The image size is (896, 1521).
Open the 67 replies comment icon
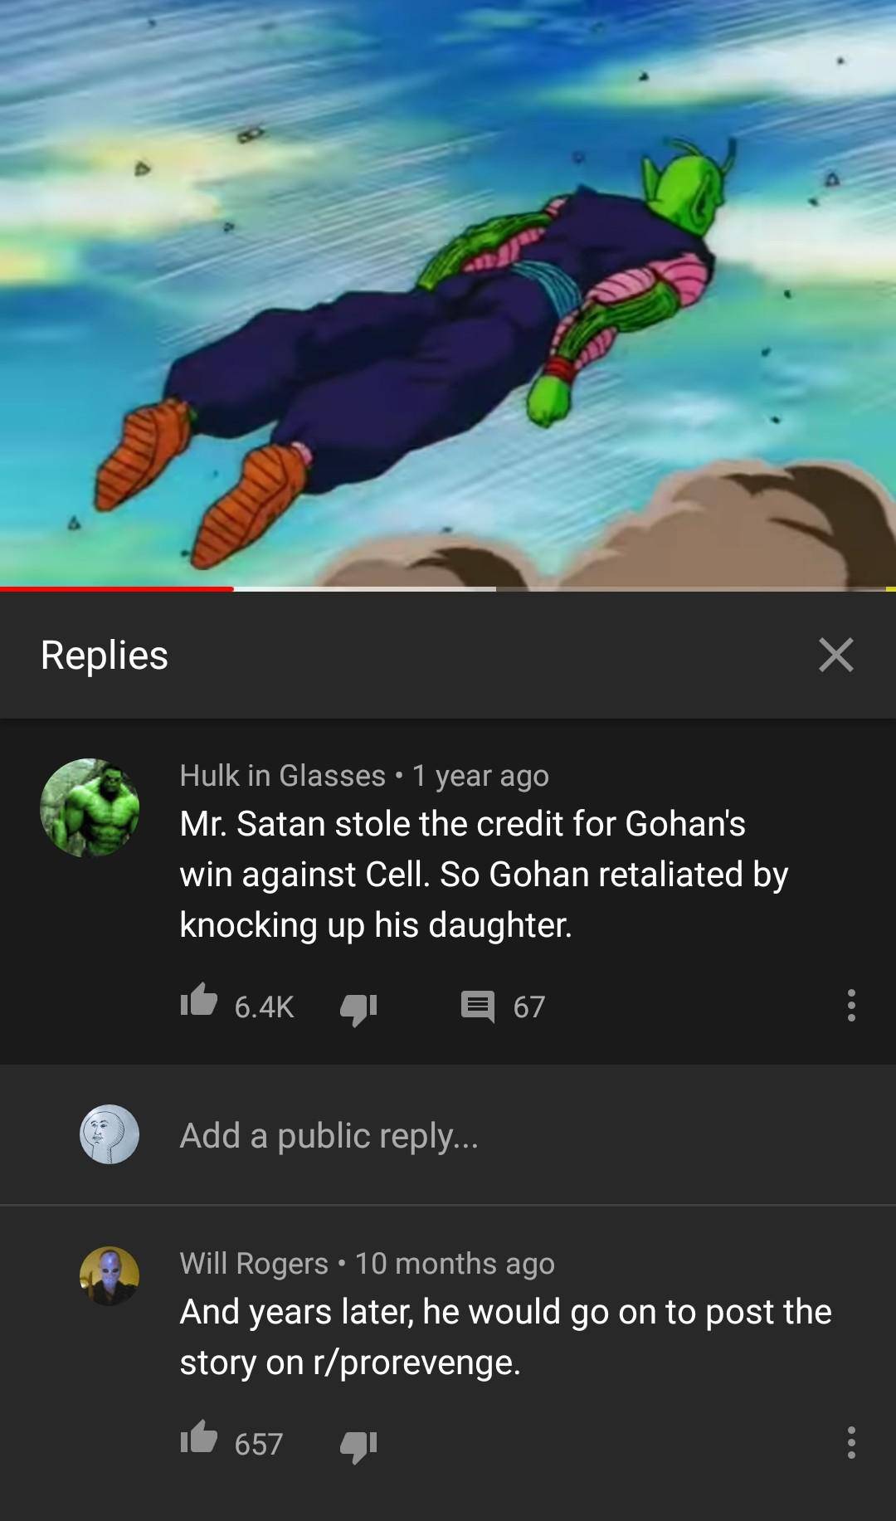click(x=478, y=1007)
